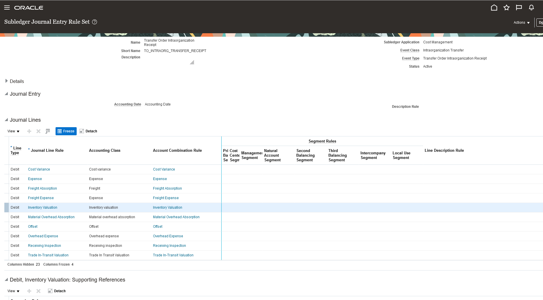
Task: Open Overhead Expense account combination rule
Action: point(168,236)
